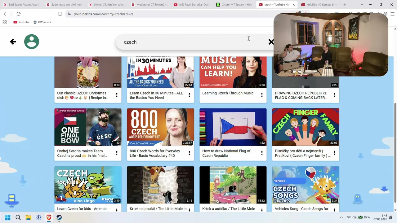Open options for Learning Czech Through Music
This screenshot has height=223, width=397.
click(x=262, y=95)
